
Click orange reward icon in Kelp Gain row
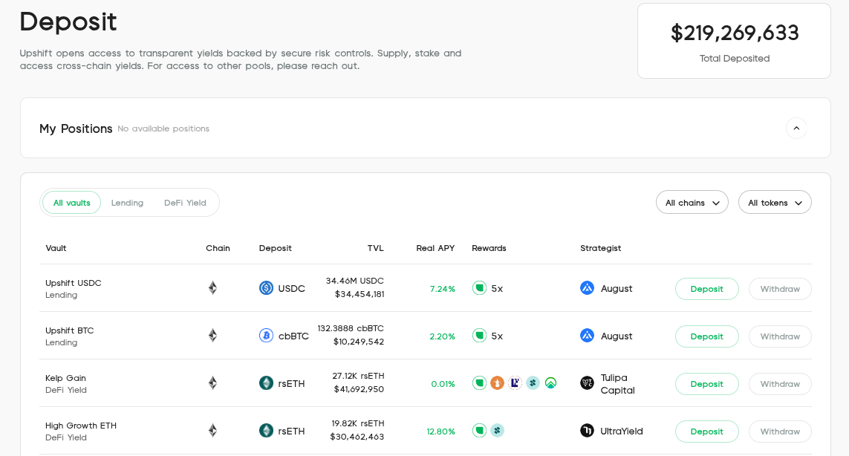(x=497, y=383)
